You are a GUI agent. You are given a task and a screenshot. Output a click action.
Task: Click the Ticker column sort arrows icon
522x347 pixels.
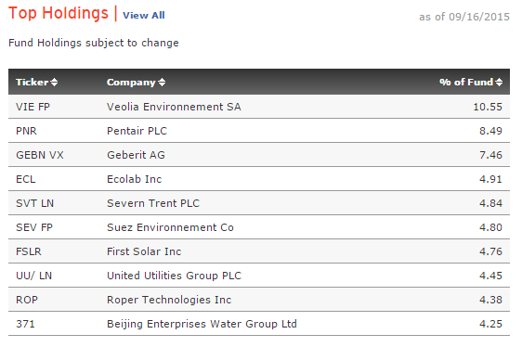(54, 83)
